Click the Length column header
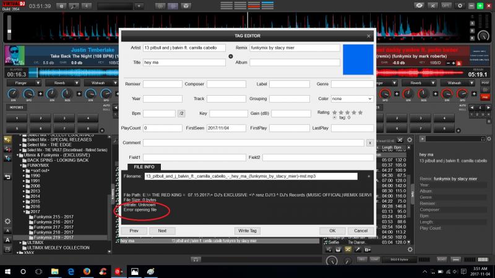The image size is (495, 278). click(x=387, y=148)
